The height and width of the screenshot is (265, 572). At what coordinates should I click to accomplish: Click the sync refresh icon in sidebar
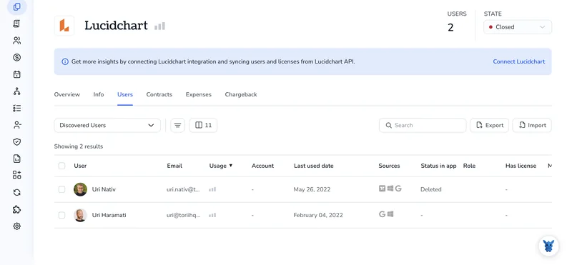tap(16, 192)
